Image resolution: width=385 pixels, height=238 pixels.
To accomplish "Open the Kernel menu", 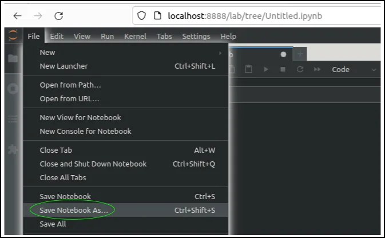I will 135,37.
